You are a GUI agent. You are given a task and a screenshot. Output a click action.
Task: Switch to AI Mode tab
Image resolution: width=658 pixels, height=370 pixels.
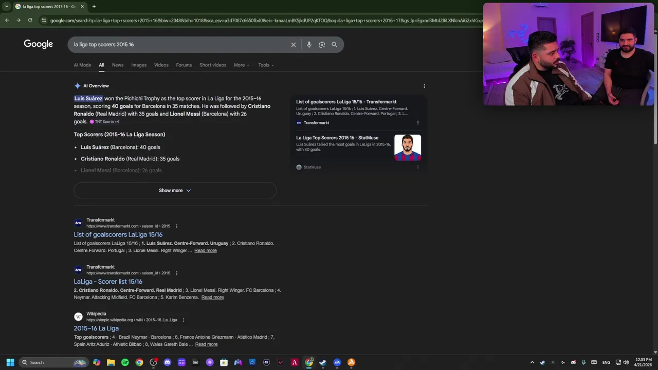[x=82, y=65]
